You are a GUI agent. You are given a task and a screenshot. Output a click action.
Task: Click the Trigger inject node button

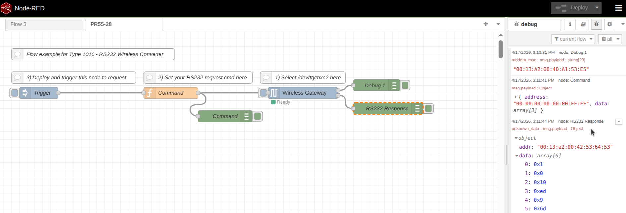[15, 93]
